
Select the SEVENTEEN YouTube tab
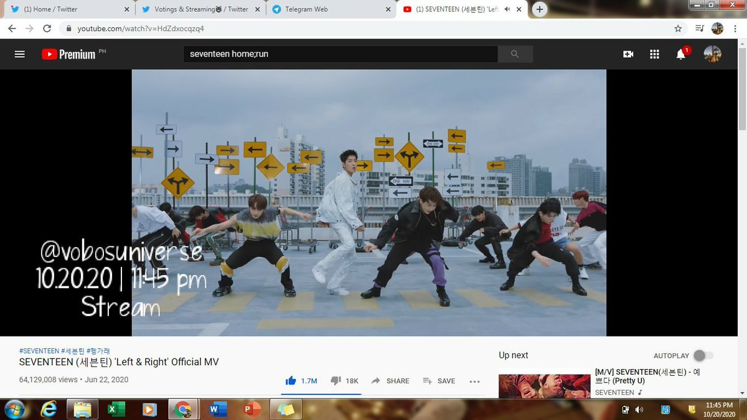(463, 9)
